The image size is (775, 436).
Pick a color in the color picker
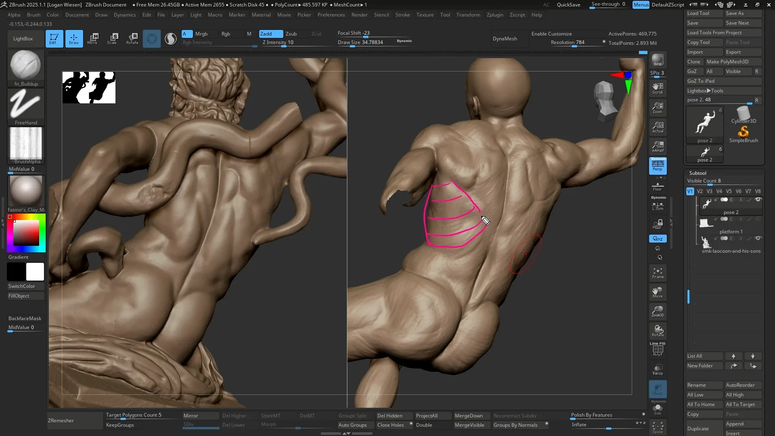(x=26, y=233)
